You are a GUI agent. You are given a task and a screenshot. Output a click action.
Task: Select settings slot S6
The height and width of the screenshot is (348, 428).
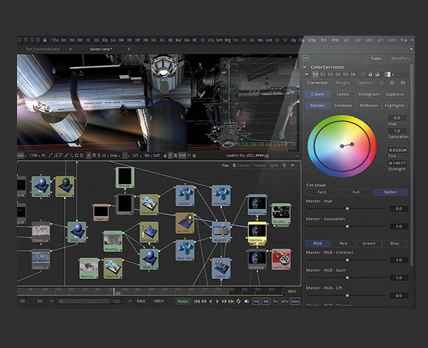[x=353, y=74]
